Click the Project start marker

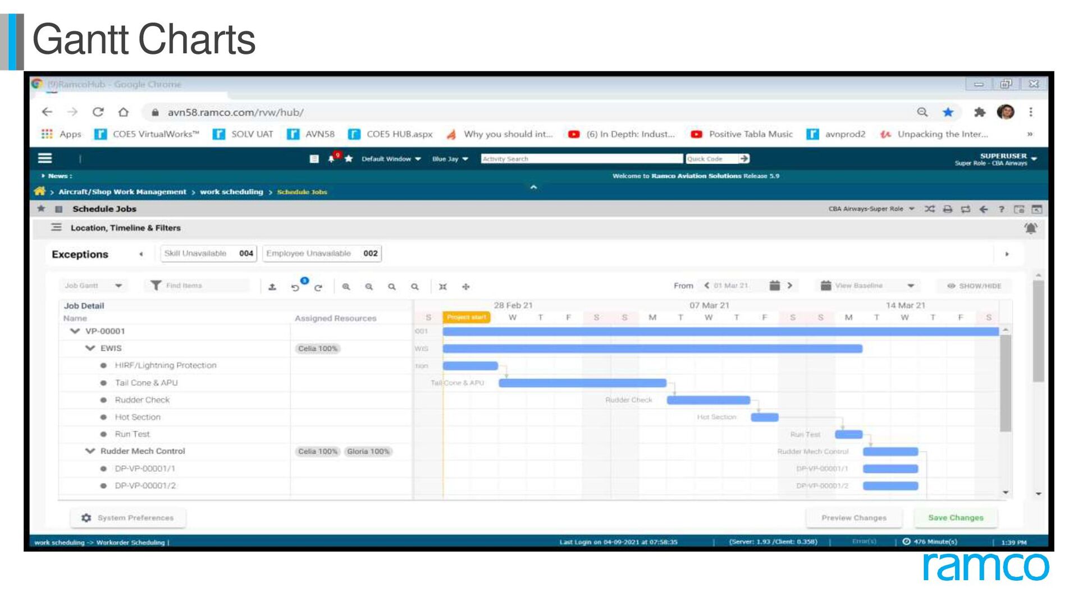click(x=467, y=318)
